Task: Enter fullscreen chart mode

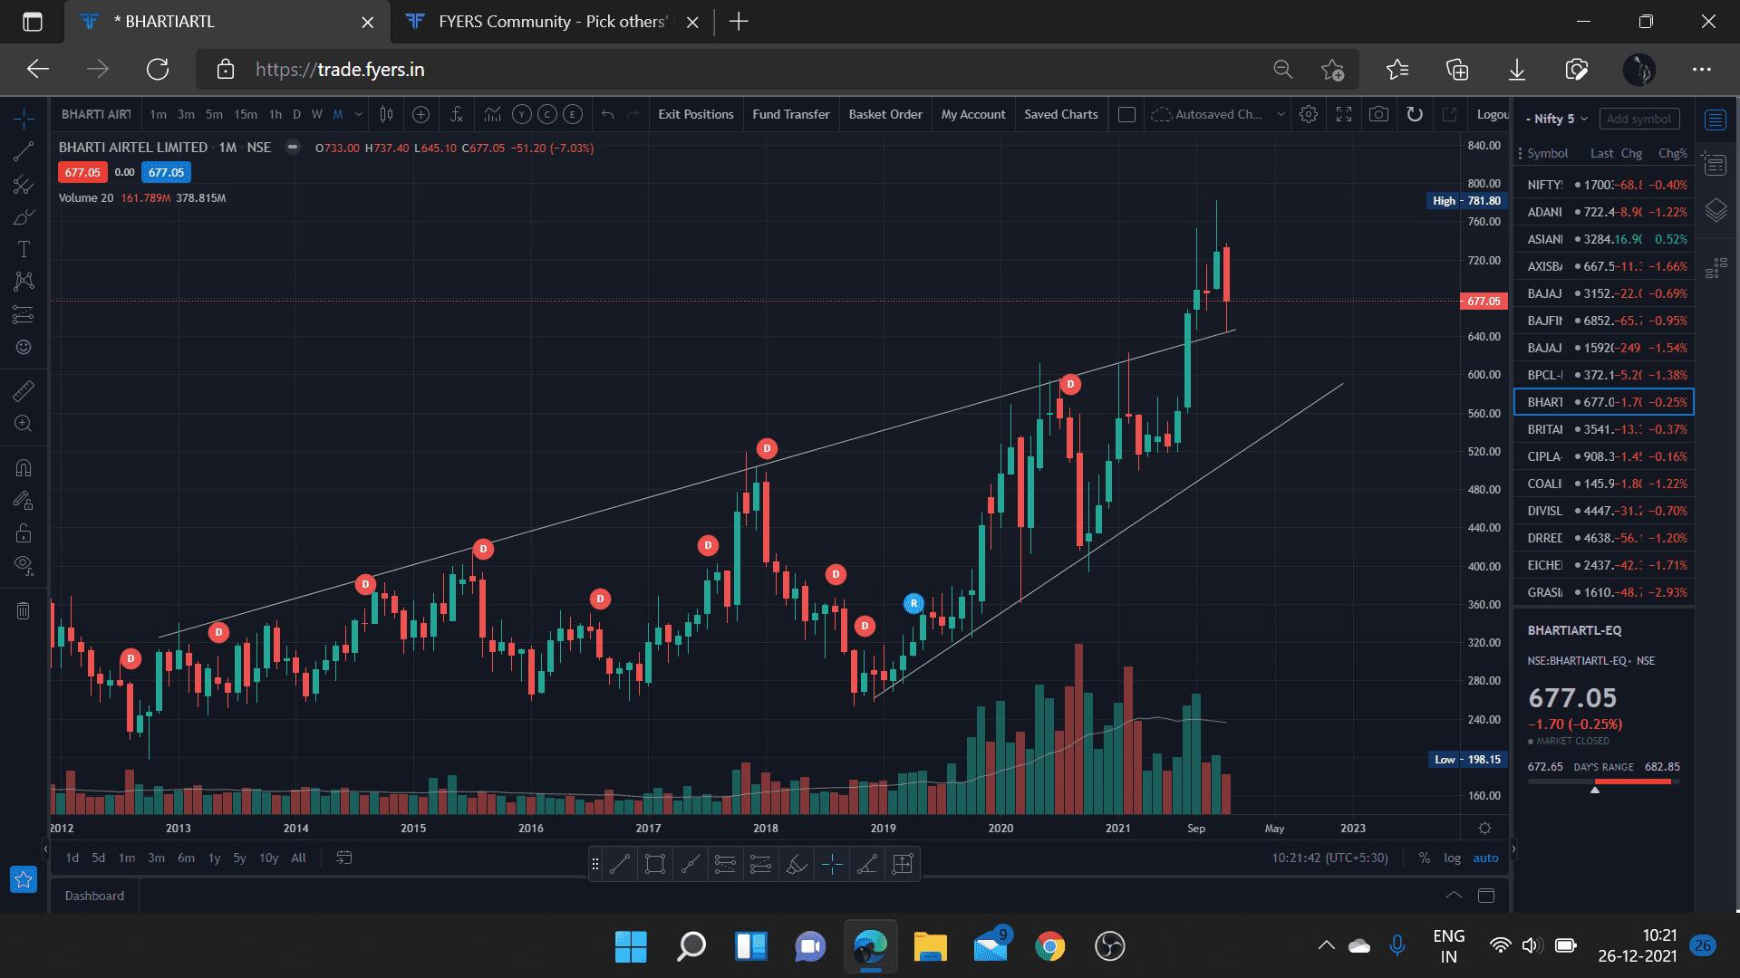Action: pyautogui.click(x=1344, y=114)
